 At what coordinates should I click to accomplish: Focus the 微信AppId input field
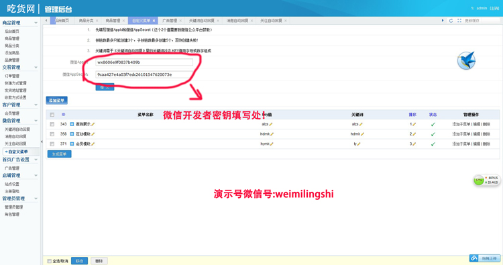tap(144, 62)
